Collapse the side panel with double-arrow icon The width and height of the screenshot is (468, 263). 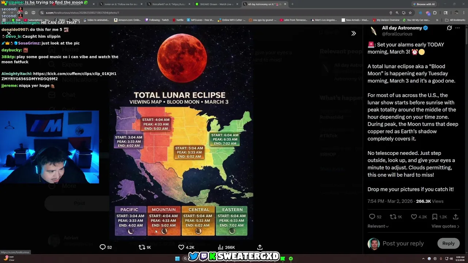pyautogui.click(x=354, y=33)
